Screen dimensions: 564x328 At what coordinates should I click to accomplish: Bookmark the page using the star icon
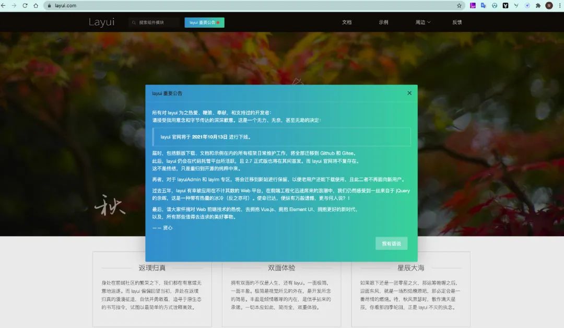[x=459, y=5]
